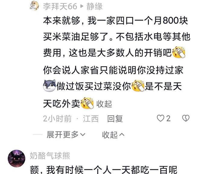Collapse the reply thread with 收起 chevron
Screen dimensions: 199x174
[x=113, y=135]
